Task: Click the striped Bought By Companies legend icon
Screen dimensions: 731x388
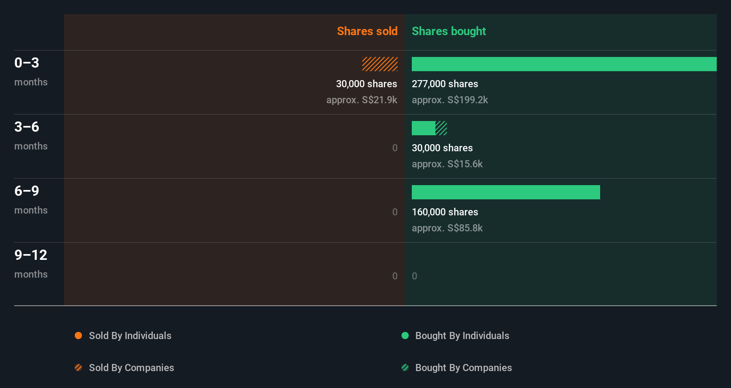Action: (405, 368)
